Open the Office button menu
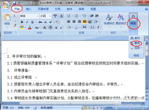This screenshot has height=110, width=149. [x=6, y=5]
